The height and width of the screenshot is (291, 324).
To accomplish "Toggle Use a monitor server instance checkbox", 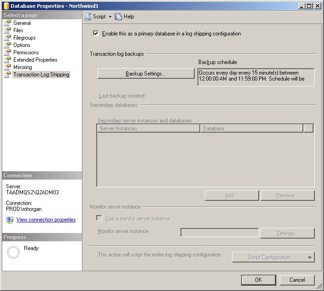I will pos(99,218).
